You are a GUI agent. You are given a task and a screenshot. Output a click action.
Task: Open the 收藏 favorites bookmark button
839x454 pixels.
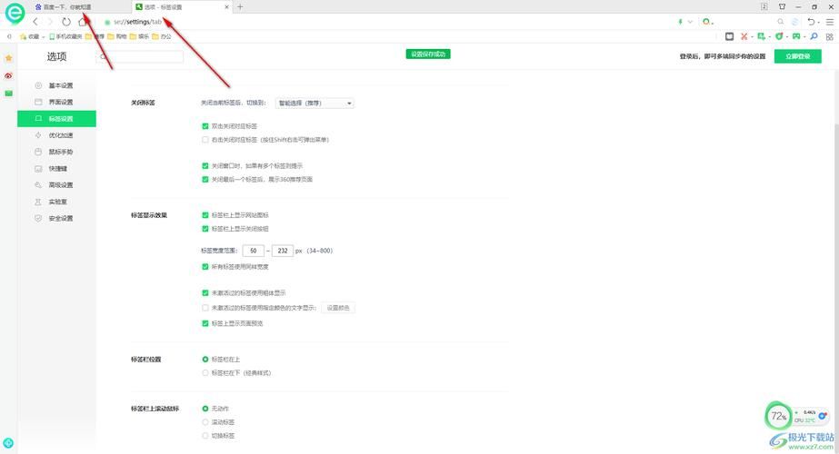[x=29, y=36]
